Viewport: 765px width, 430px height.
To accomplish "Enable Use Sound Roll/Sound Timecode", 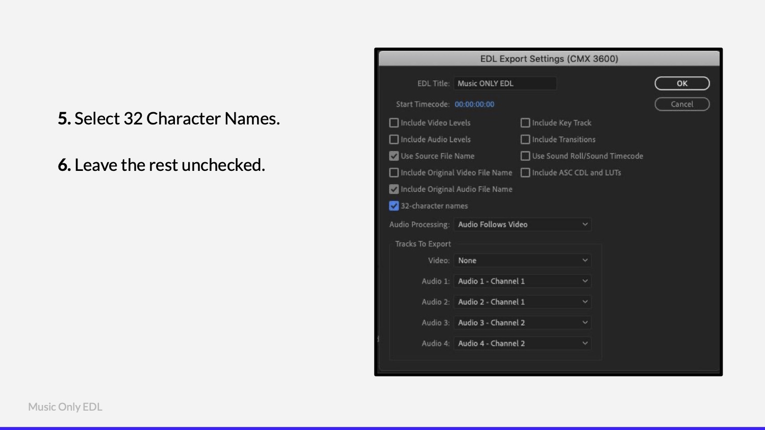I will coord(525,156).
